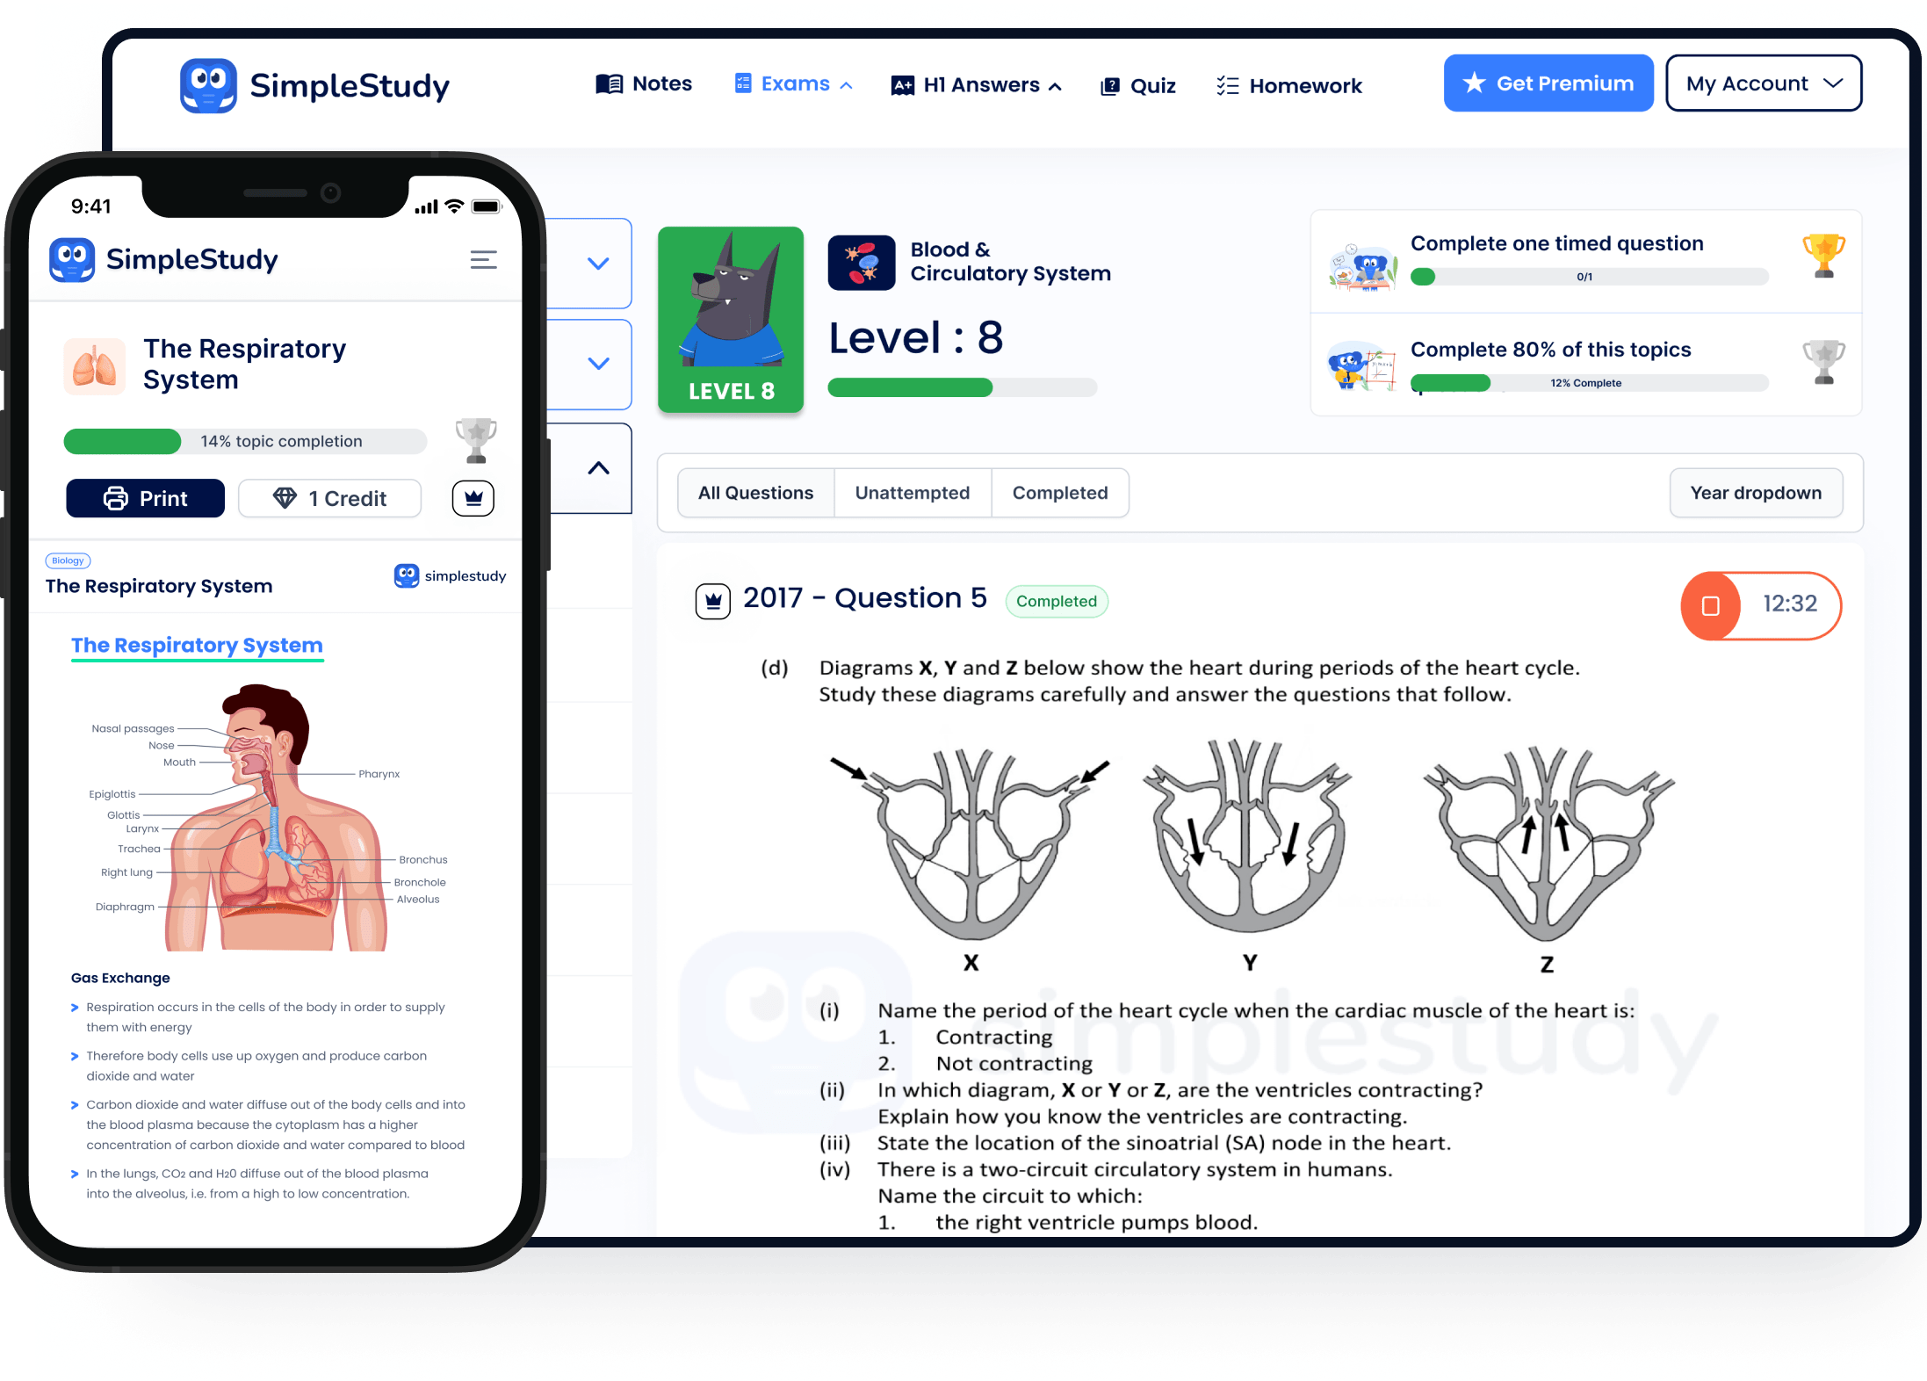The width and height of the screenshot is (1927, 1381).
Task: Click the respiratory system anatomy diagram
Action: tap(268, 818)
